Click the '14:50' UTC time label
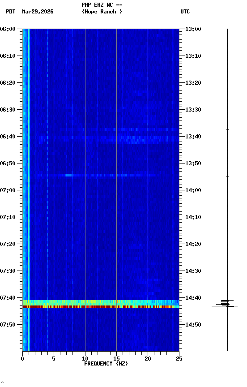The height and width of the screenshot is (387, 247). point(193,325)
